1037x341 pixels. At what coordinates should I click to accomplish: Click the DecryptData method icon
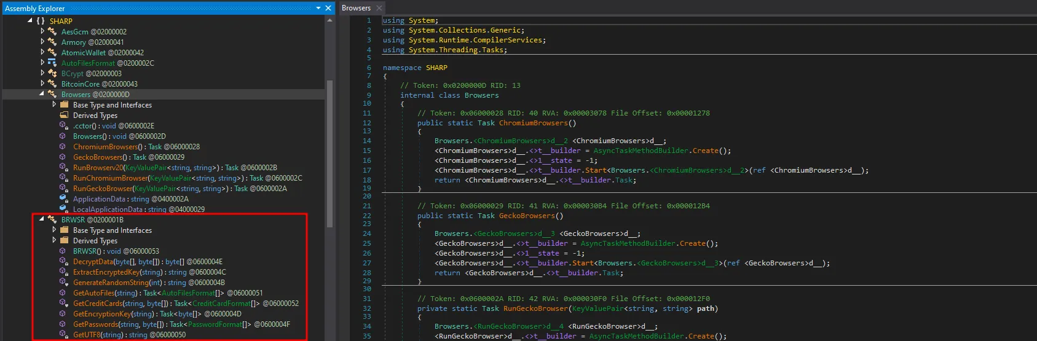coord(63,262)
